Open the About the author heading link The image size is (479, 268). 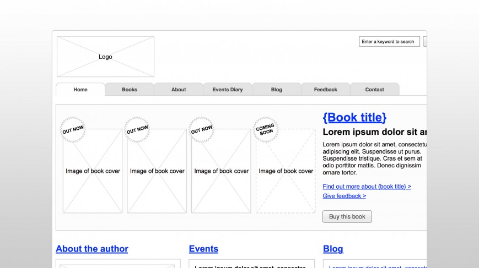point(92,249)
